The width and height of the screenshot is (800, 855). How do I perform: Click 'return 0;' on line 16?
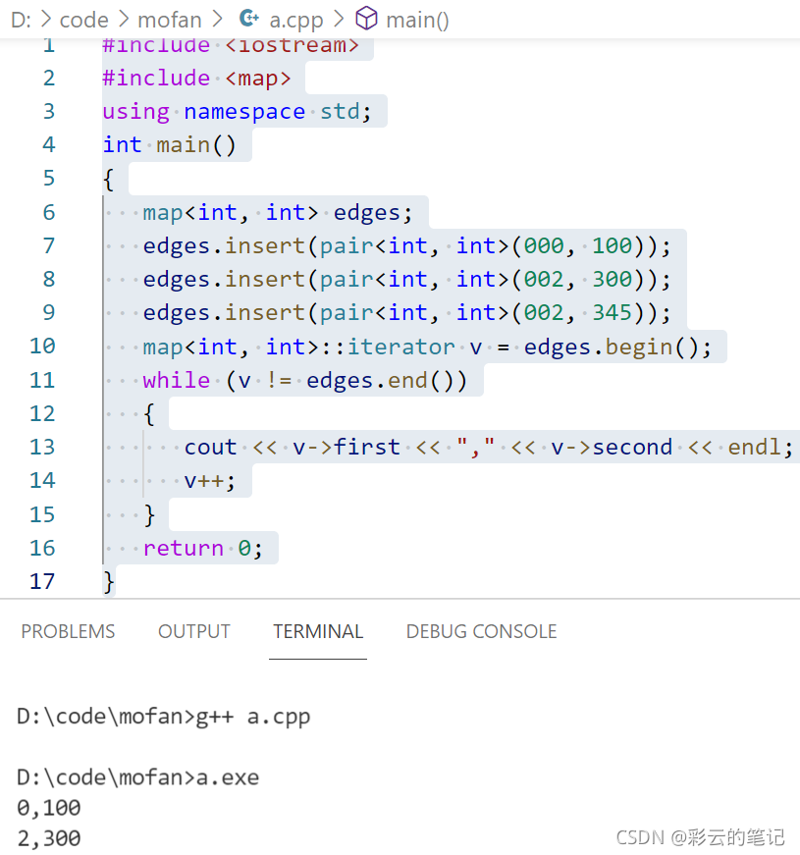tap(203, 548)
